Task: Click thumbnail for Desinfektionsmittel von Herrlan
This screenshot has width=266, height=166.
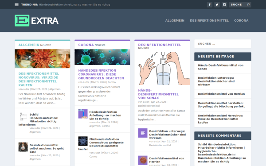Action: [143, 160]
